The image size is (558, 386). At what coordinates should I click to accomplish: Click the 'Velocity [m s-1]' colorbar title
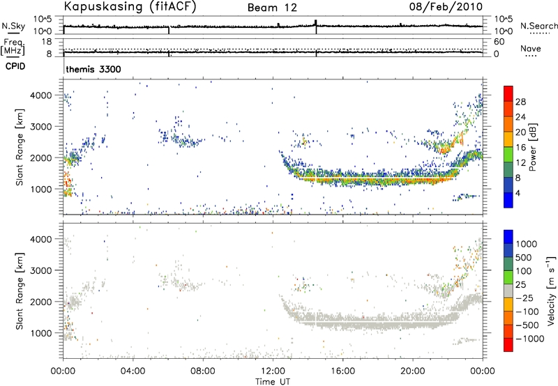tap(551, 291)
